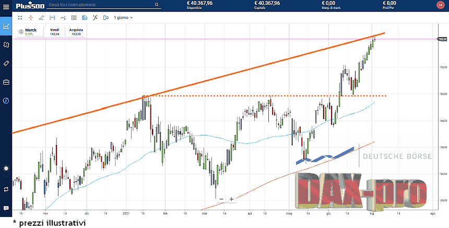Open the linked-arrows icon in sidebar
Image resolution: width=449 pixels, height=228 pixels.
coord(6,44)
